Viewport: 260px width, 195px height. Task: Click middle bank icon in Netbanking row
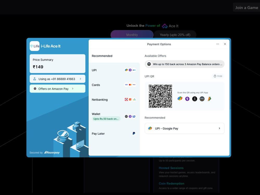click(x=130, y=100)
